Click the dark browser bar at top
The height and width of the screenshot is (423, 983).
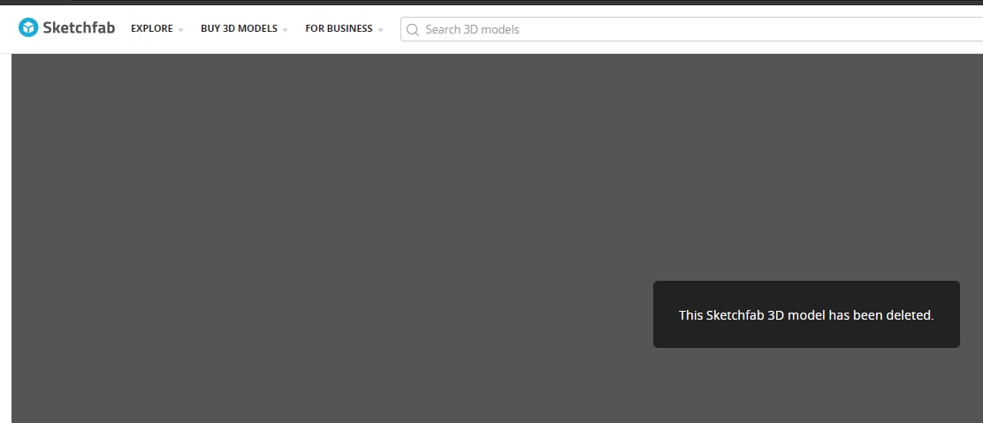[492, 3]
